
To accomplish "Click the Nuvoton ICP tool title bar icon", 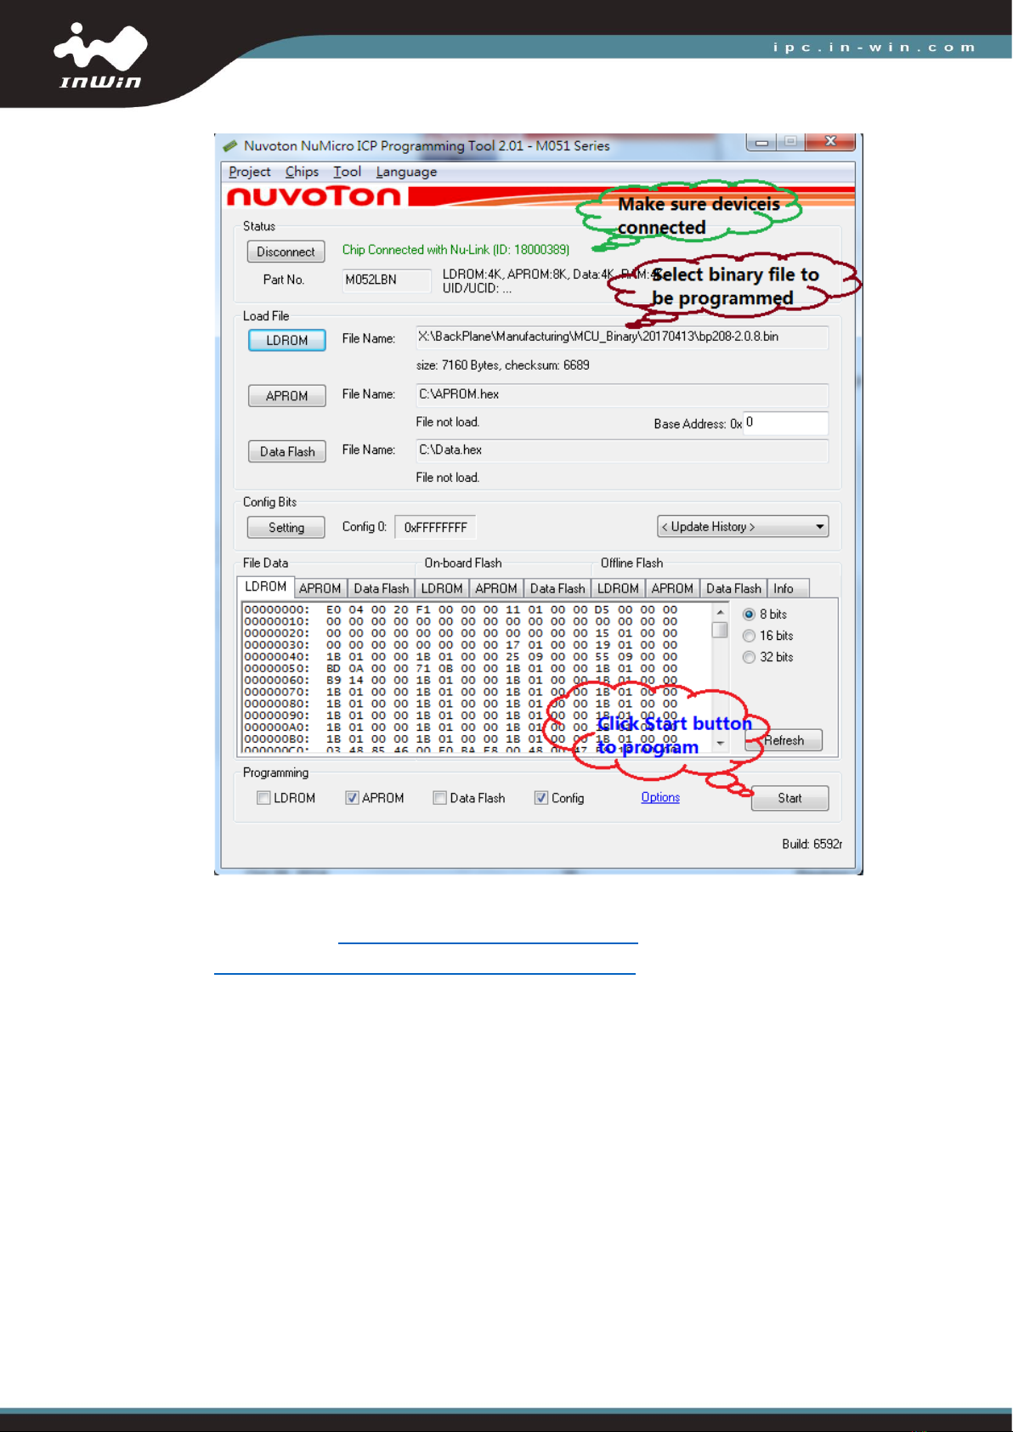I will [229, 146].
